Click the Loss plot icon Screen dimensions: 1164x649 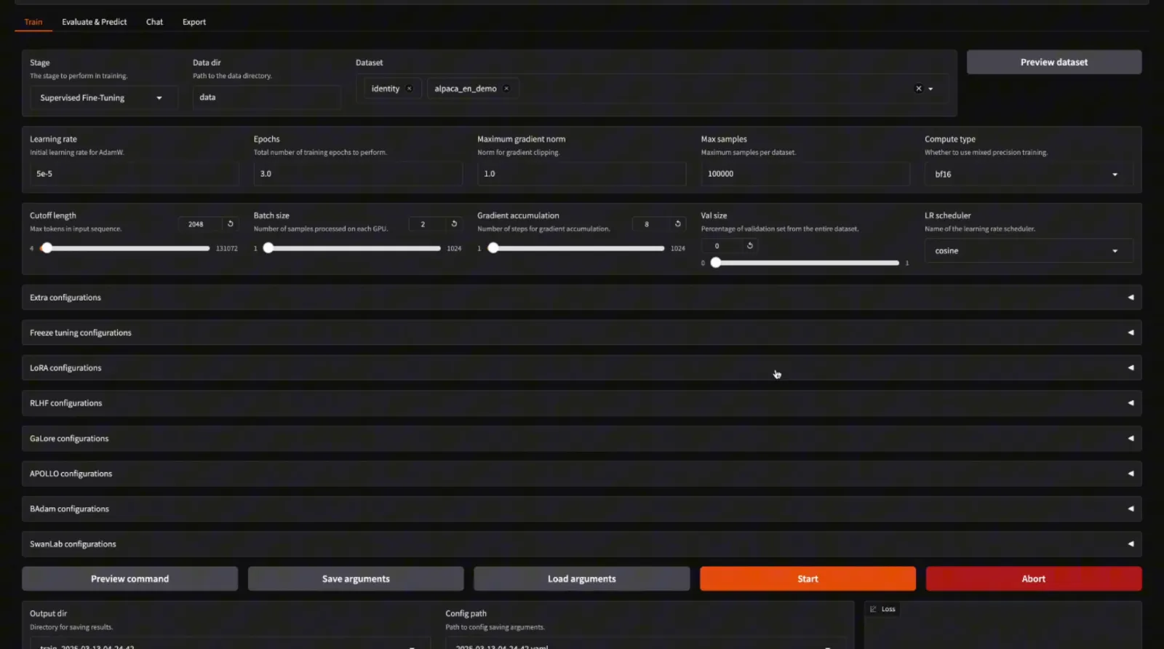click(x=873, y=609)
